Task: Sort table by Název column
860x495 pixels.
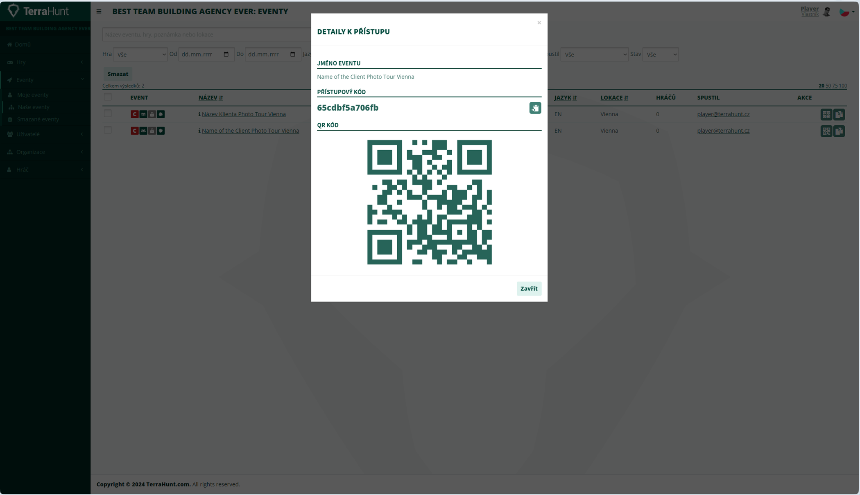Action: [210, 98]
